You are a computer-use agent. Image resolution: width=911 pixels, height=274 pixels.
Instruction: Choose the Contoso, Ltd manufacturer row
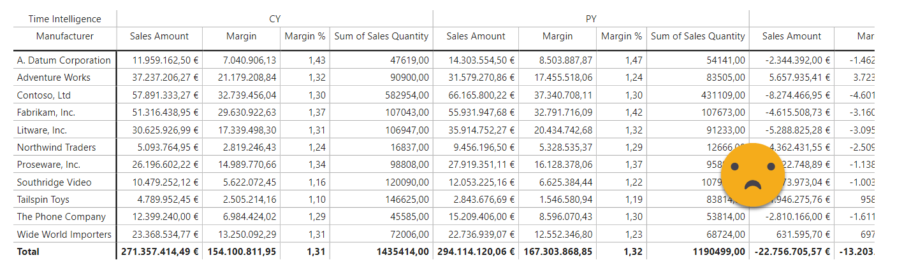(44, 95)
